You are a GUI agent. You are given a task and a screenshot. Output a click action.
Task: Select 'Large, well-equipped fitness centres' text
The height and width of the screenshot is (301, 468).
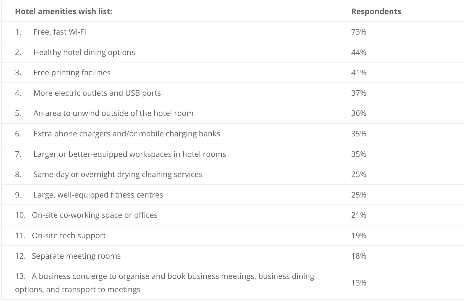[x=98, y=195]
